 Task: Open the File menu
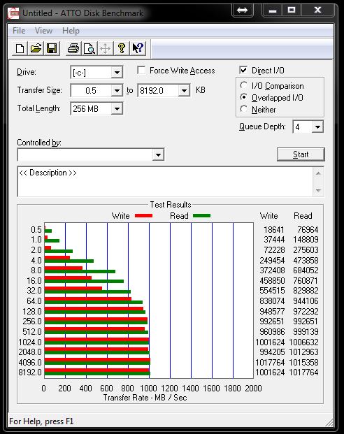(x=19, y=31)
